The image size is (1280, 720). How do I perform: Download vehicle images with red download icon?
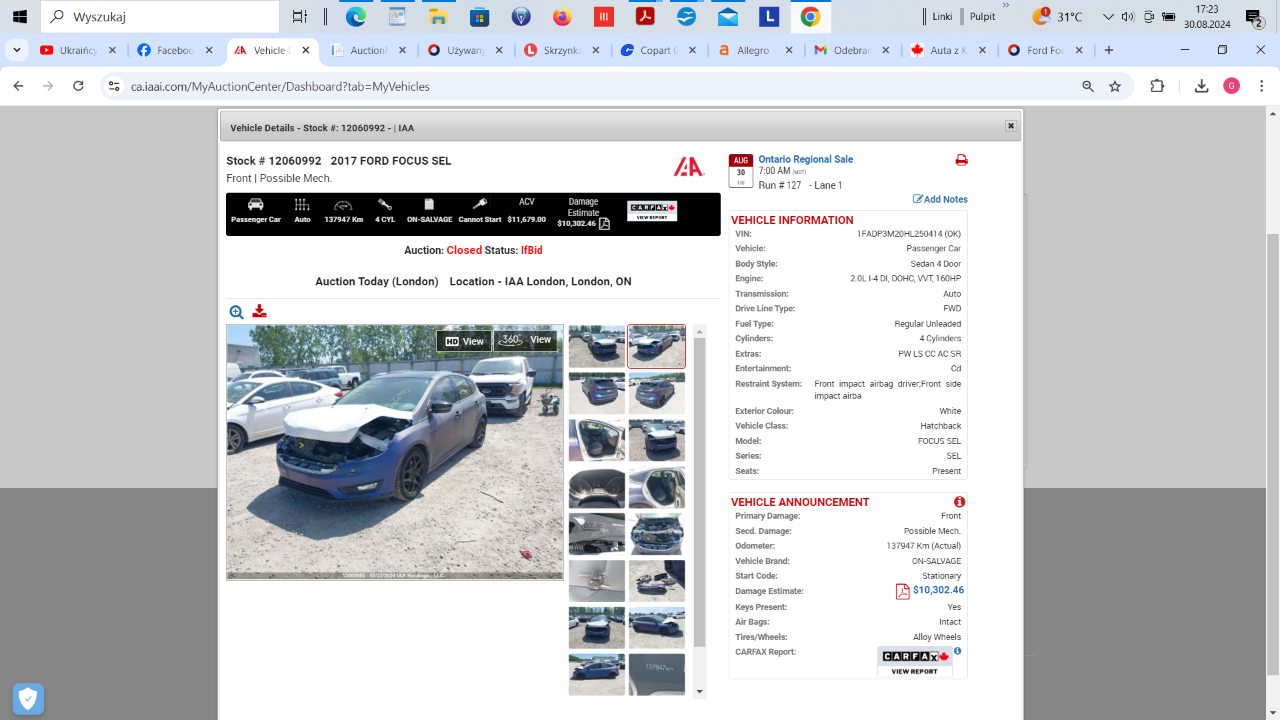[259, 311]
